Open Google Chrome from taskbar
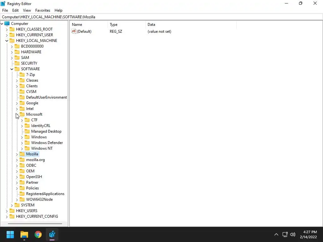The image size is (323, 242). 38,234
